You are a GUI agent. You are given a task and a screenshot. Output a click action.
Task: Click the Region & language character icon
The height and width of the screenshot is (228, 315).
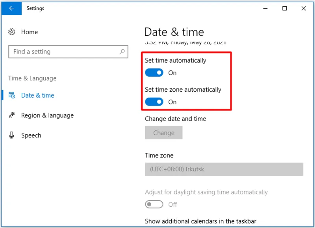(12, 115)
